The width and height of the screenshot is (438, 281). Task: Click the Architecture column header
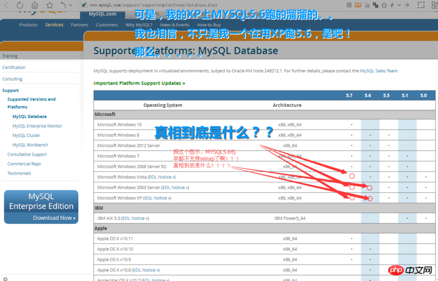(287, 105)
